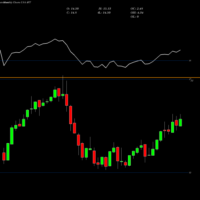
Task: Click the rightmost green candlestick
Action: point(180,122)
